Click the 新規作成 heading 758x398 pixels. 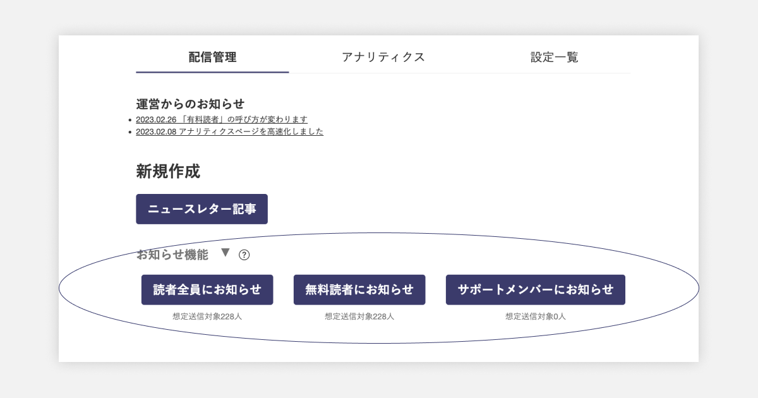168,171
